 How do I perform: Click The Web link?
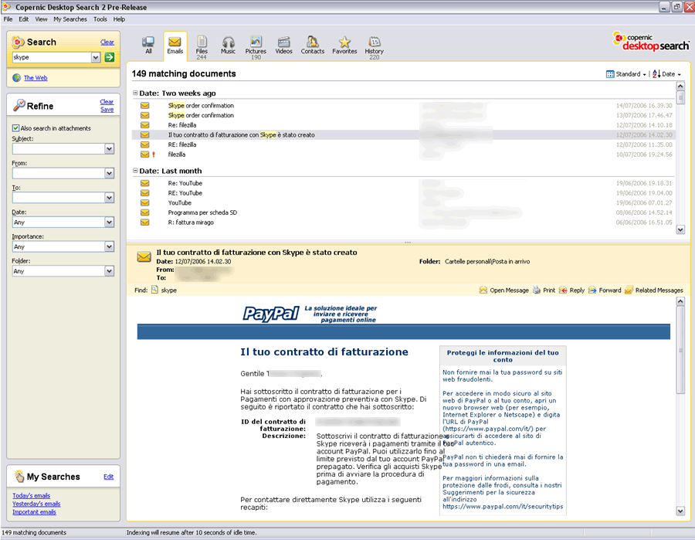point(36,78)
